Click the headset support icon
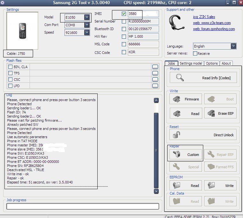The image size is (243, 218). point(176,22)
